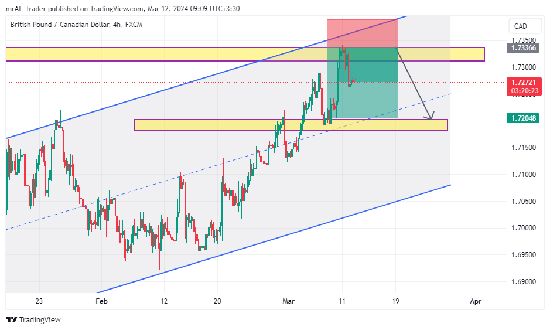Click the 20 date label on time axis
This screenshot has width=550, height=330.
(x=217, y=301)
